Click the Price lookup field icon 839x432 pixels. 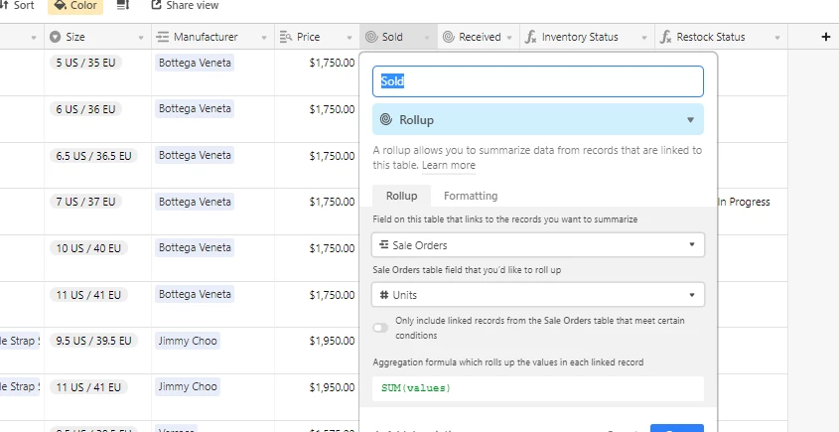tap(286, 37)
